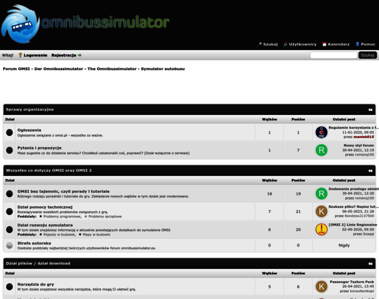Click bullet icon before Problemy sprzętowe

coord(86,216)
